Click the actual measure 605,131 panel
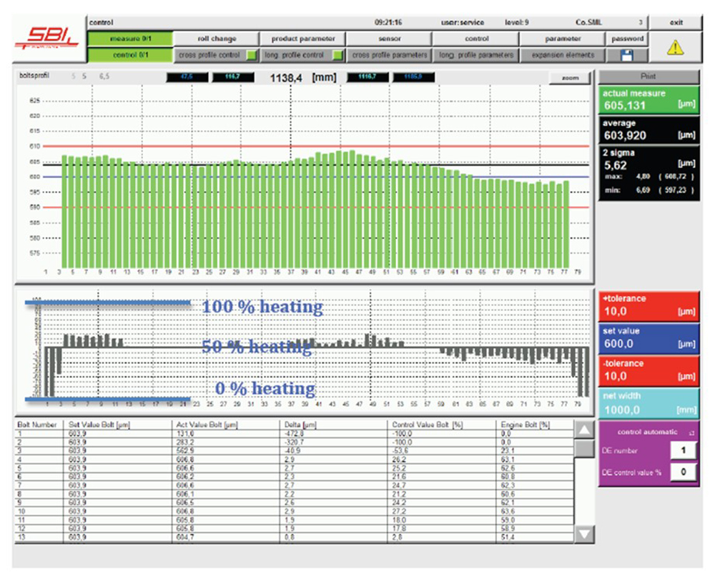 [x=649, y=100]
